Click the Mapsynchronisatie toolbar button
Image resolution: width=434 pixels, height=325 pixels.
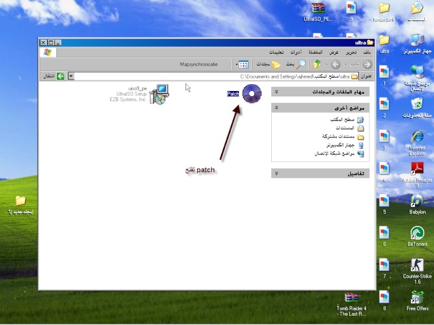coord(199,64)
